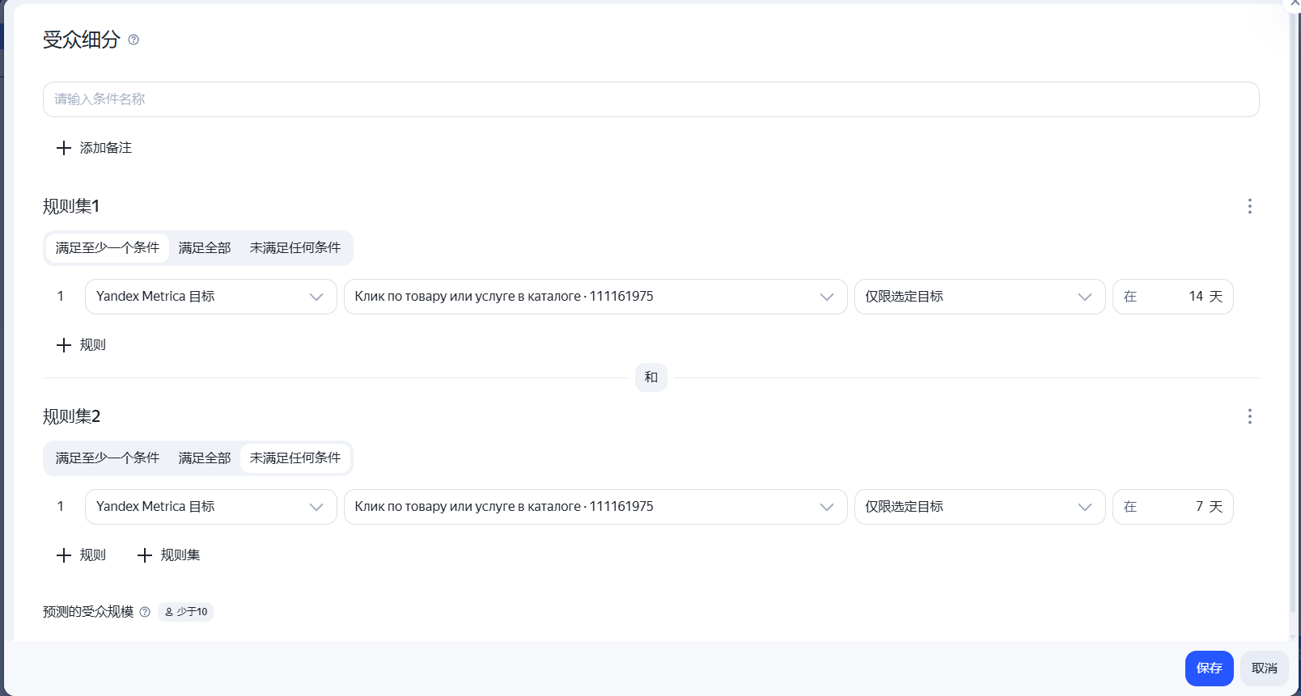Close the dialog with the X button
Viewport: 1301px width, 696px height.
click(1294, 4)
